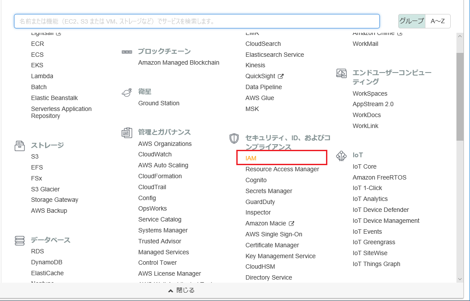Screen dimensions: 470x301
Task: Open the Cognito service
Action: pos(256,180)
